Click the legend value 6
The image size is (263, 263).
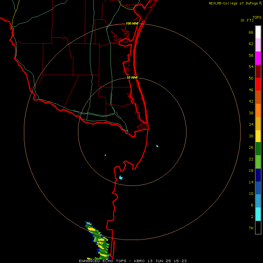click(x=252, y=205)
